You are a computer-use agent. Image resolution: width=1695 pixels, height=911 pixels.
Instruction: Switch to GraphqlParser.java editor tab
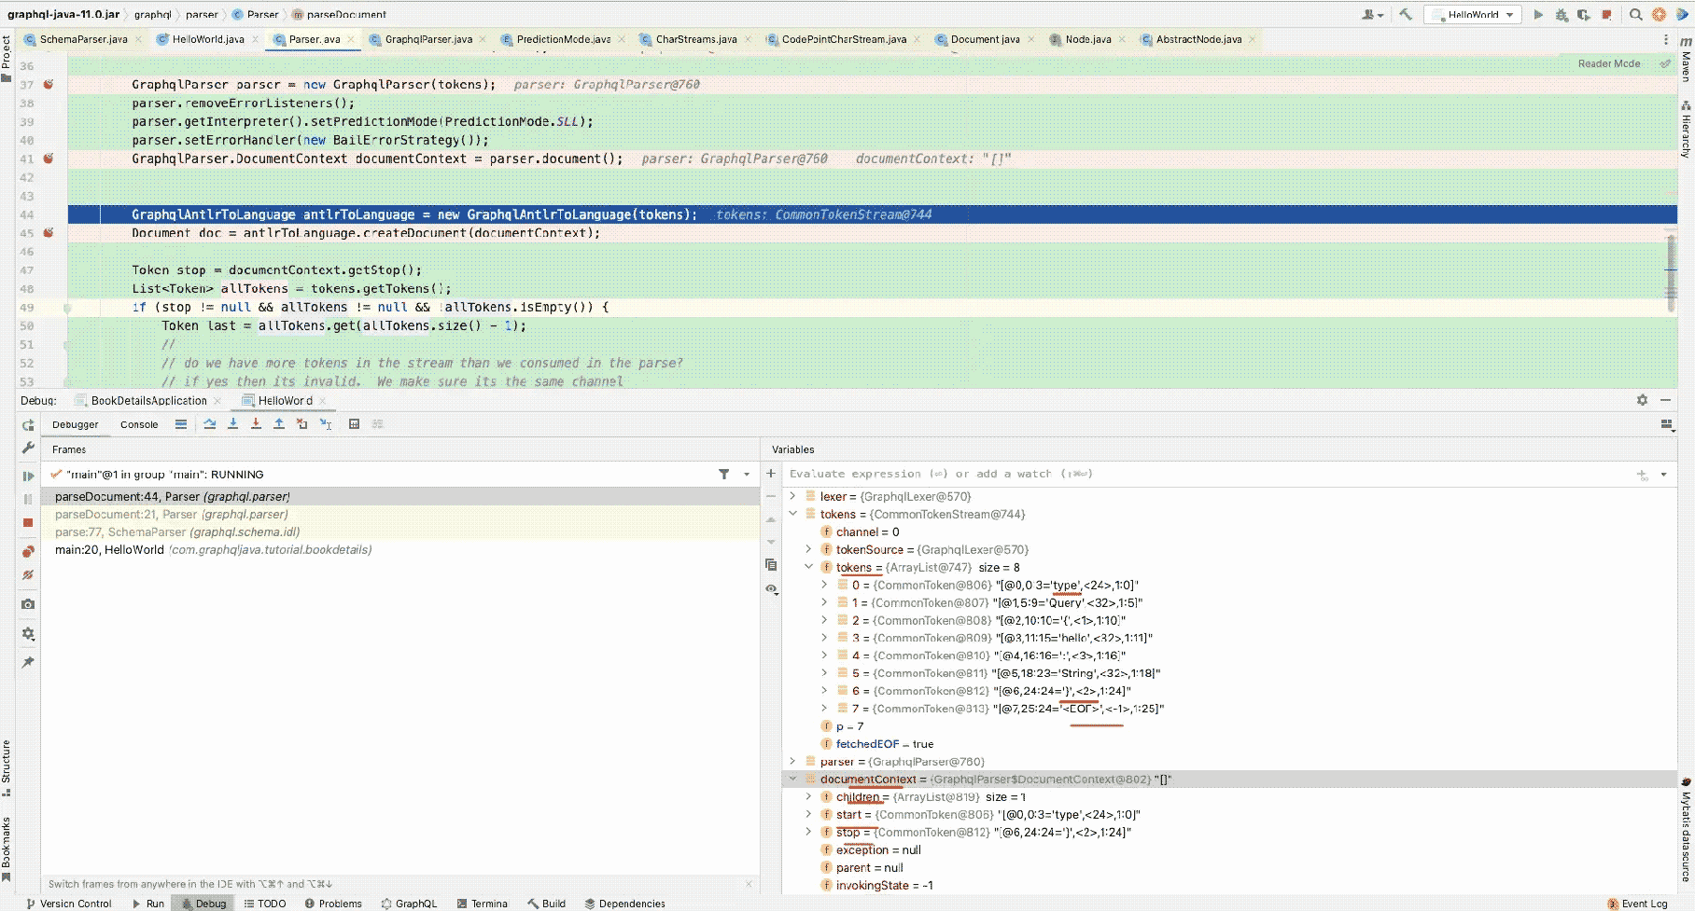[x=428, y=39]
